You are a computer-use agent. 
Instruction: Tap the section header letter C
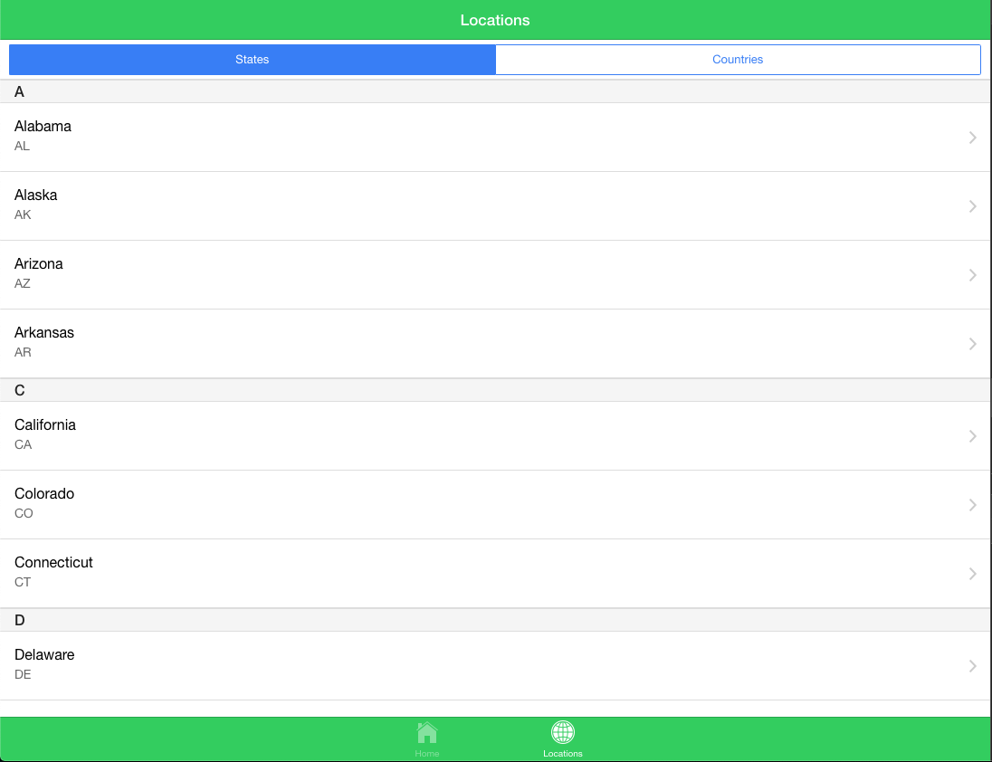[x=20, y=391]
